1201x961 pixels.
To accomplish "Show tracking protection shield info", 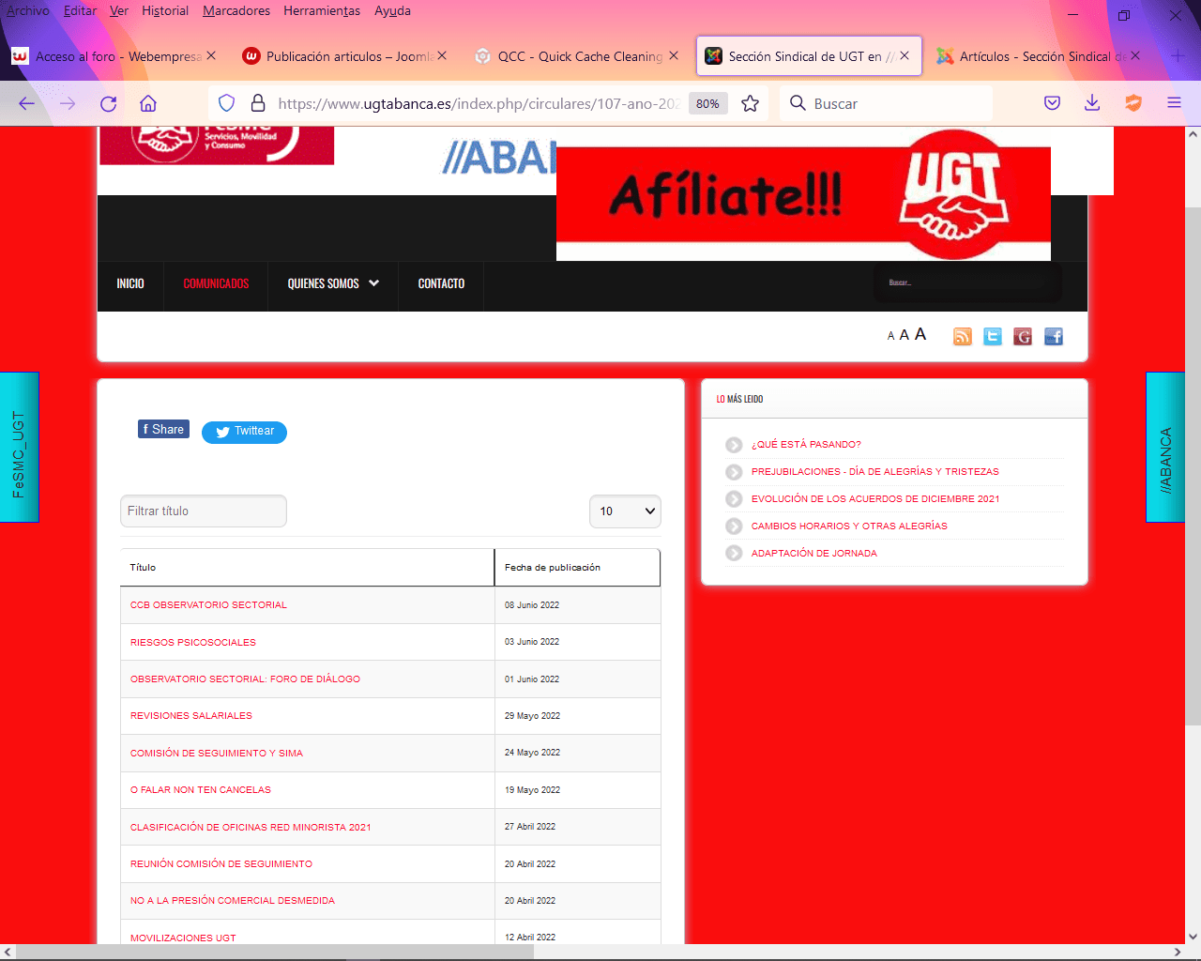I will [226, 103].
